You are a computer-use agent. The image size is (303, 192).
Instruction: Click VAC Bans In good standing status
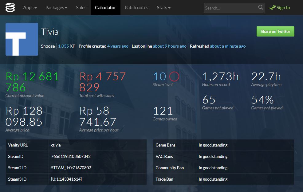(213, 156)
